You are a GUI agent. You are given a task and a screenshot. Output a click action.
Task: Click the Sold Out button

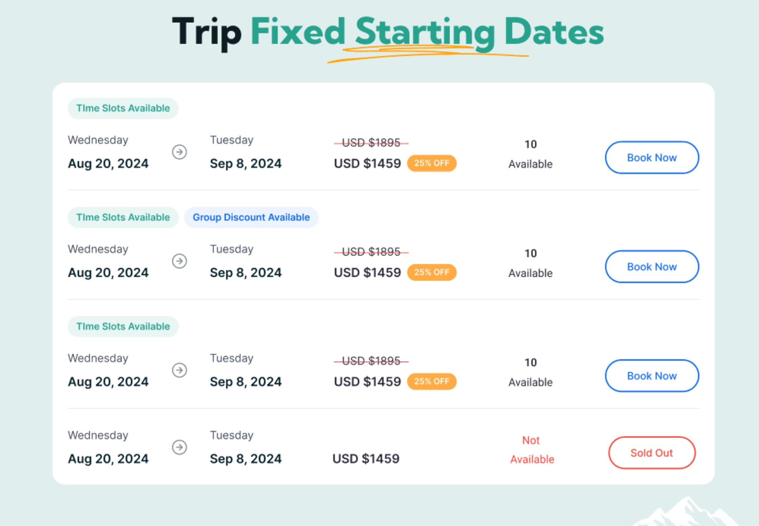coord(652,453)
